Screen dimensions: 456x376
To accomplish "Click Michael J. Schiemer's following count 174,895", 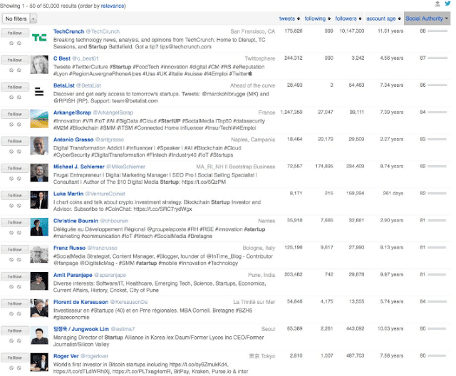I will pos(324,166).
